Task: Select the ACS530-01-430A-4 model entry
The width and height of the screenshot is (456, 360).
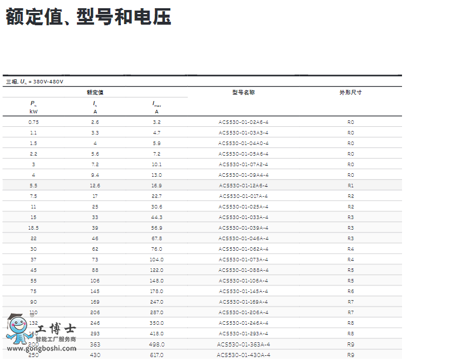Action: tap(244, 355)
